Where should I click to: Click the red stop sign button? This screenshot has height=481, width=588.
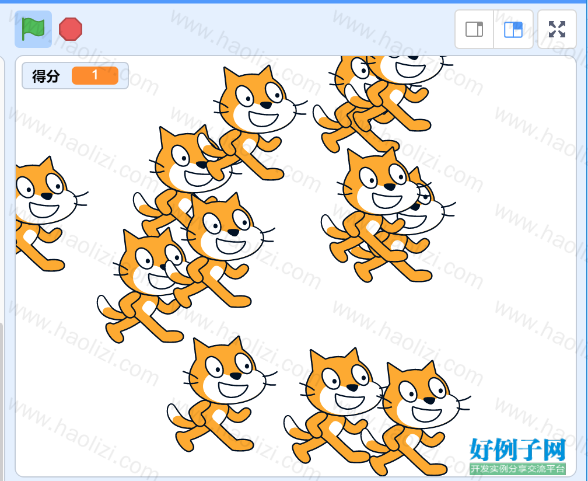[71, 29]
